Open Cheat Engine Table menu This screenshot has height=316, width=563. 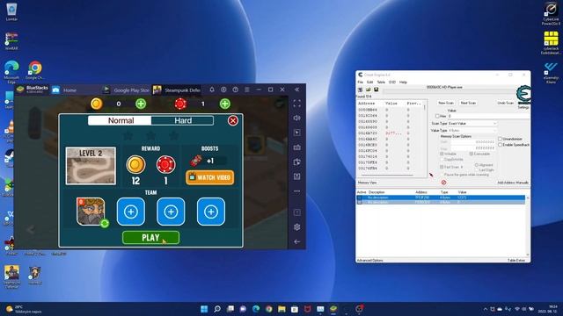click(381, 82)
